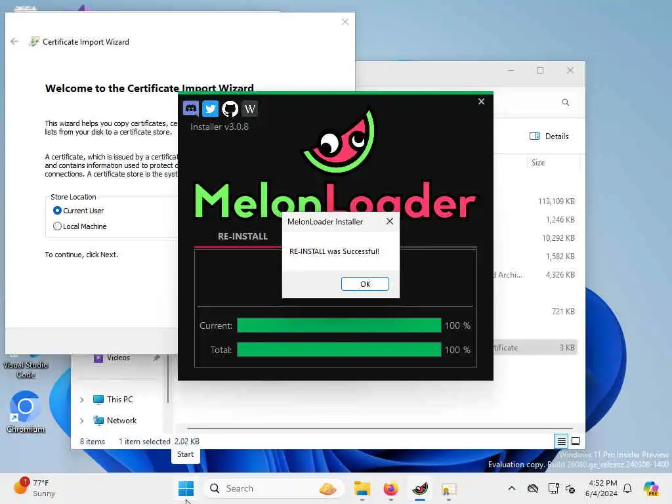Open the GitHub link icon in MelonLoader

point(230,108)
